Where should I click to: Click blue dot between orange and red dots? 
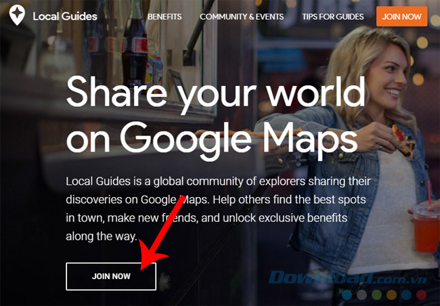click(x=406, y=294)
